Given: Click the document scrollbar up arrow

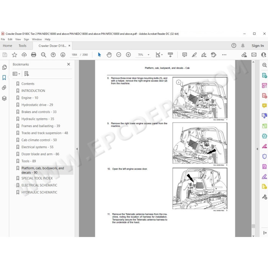Looking at the screenshot, I should coord(253,62).
